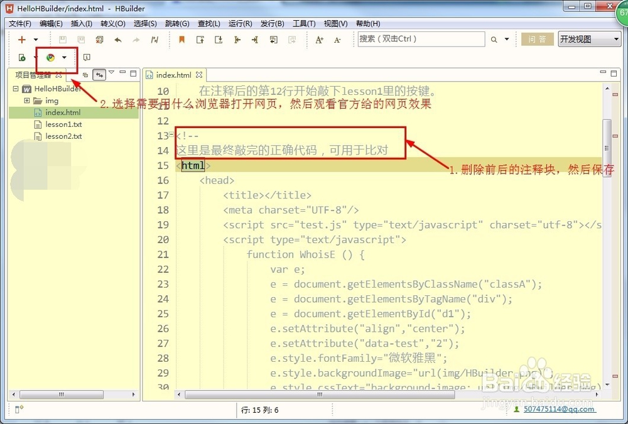
Task: Click the bookmark icon on the toolbar
Action: pyautogui.click(x=181, y=39)
